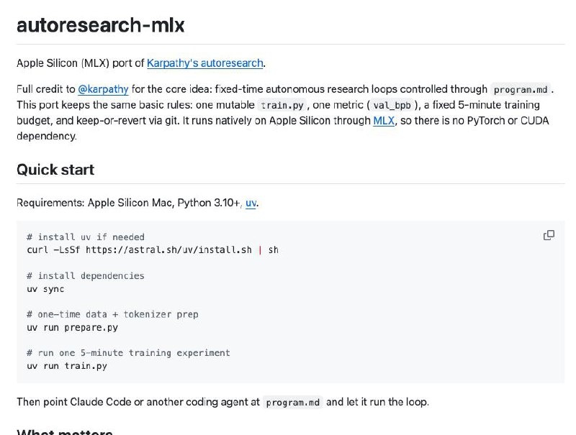Screen dimensions: 576x435
Task: Click the '# run one 5-minute training experiment' comment
Action: pos(128,353)
